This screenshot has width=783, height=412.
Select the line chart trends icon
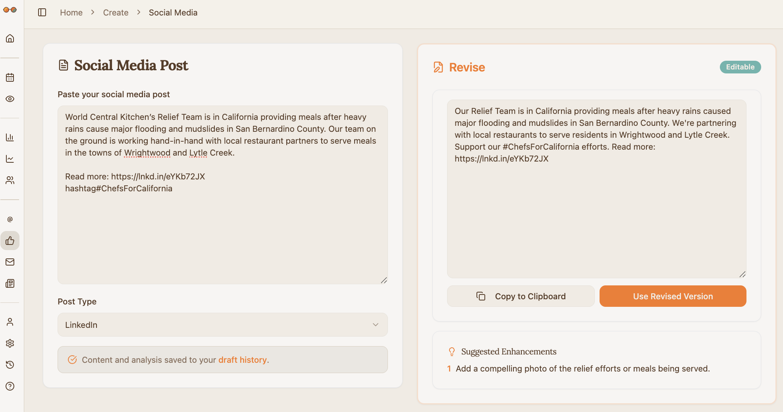[10, 159]
